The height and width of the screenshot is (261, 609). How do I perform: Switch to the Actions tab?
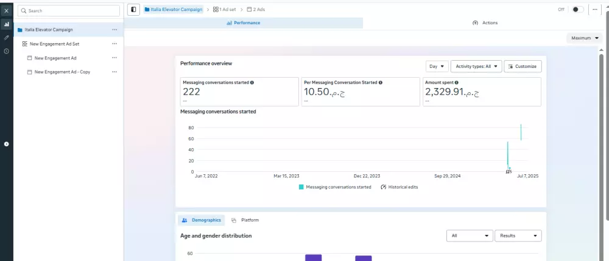pos(485,23)
